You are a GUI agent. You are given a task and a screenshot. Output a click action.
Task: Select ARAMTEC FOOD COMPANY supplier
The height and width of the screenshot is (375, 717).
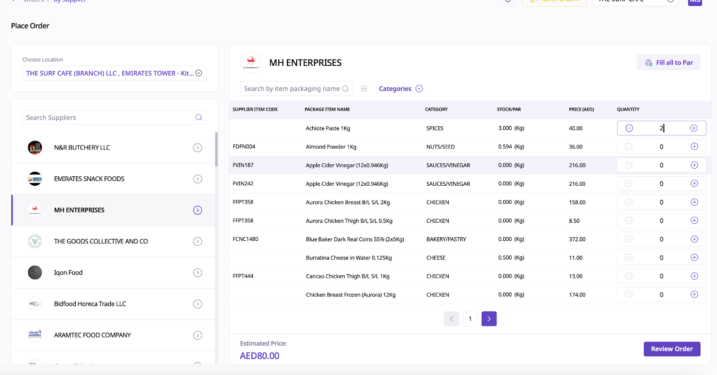(x=113, y=335)
